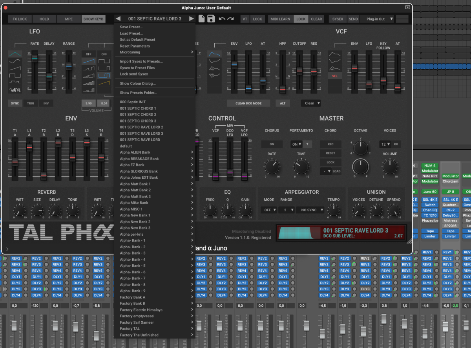This screenshot has width=471, height=348.
Task: Open the Clean filter mode dropdown
Action: [x=311, y=103]
